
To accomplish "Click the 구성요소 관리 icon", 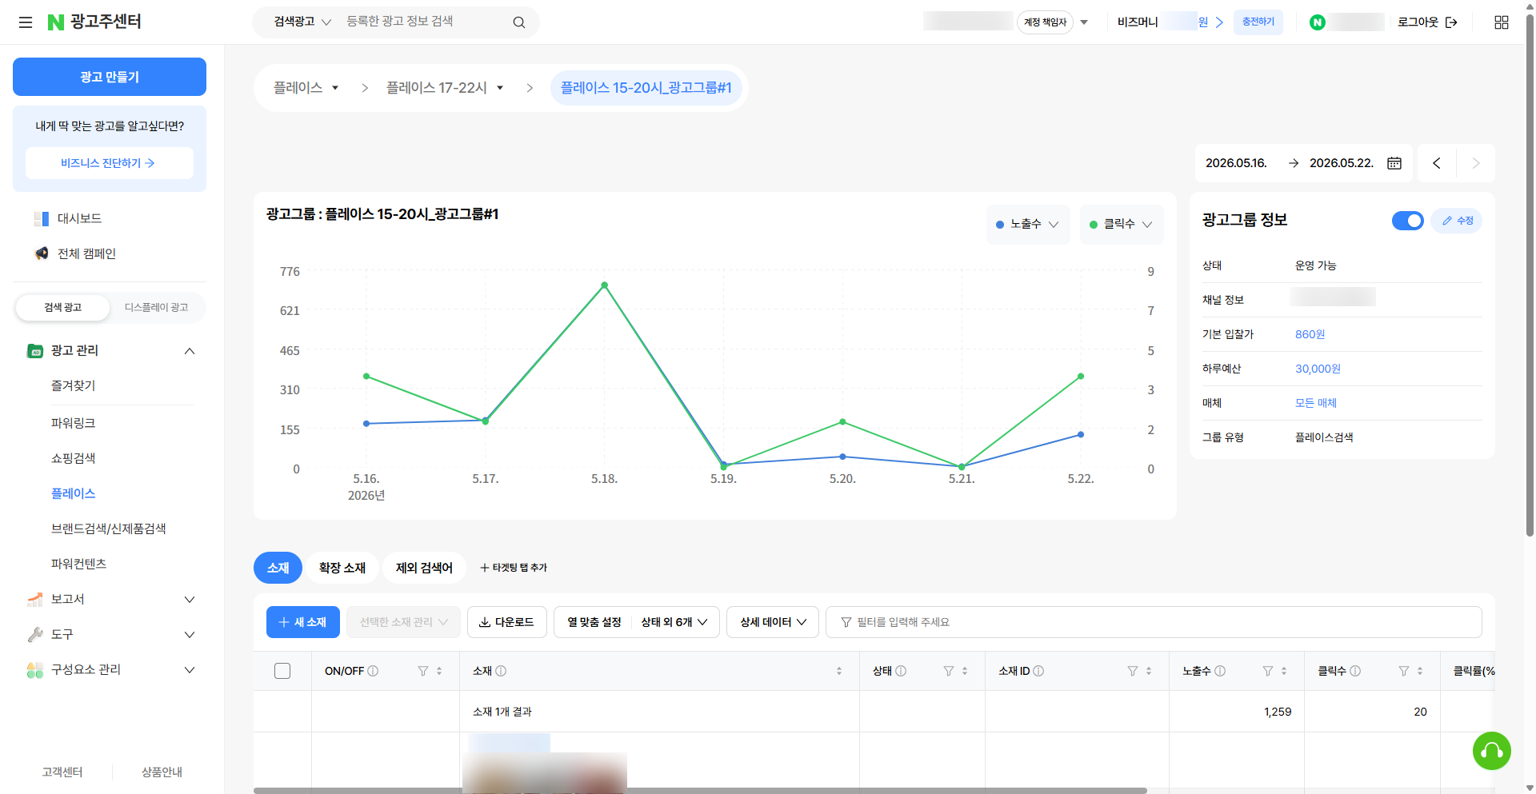I will pyautogui.click(x=35, y=670).
